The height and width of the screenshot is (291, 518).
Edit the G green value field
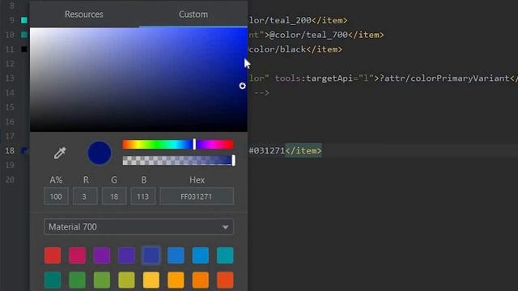pyautogui.click(x=114, y=196)
